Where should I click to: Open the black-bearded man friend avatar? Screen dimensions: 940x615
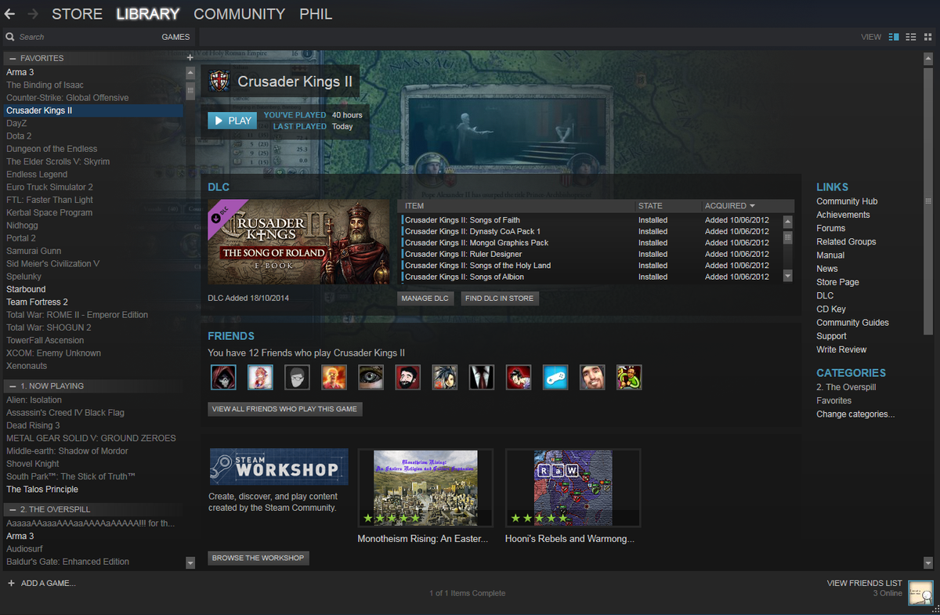407,377
